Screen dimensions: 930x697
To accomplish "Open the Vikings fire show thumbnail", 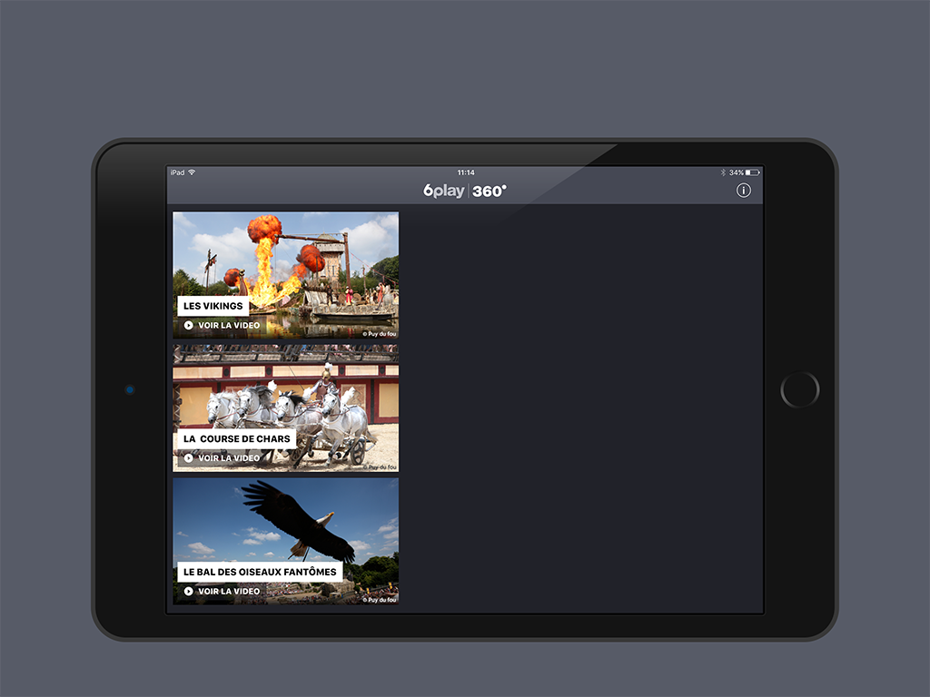I will point(285,275).
